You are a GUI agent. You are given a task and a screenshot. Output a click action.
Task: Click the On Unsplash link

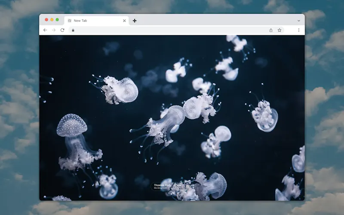160,188
